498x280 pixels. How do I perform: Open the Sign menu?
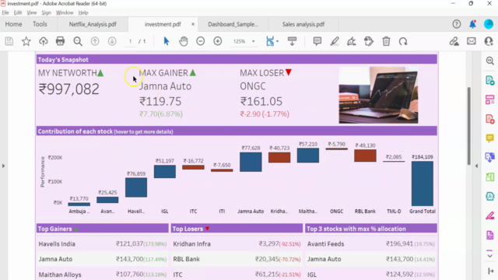[47, 12]
